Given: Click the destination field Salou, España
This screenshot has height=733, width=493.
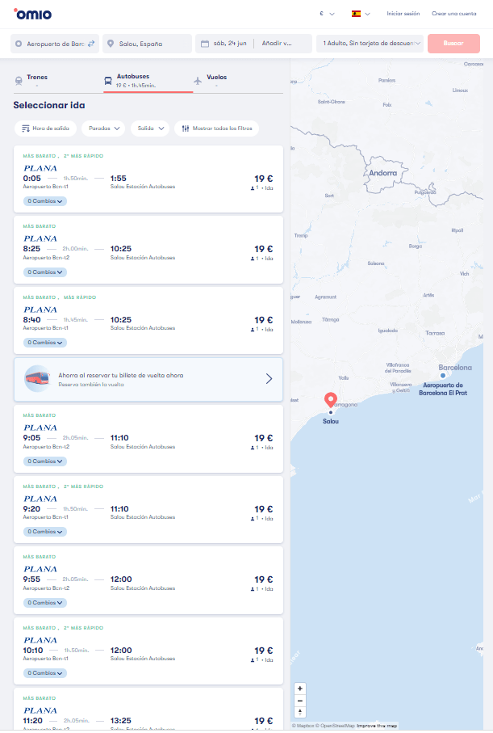Looking at the screenshot, I should pyautogui.click(x=147, y=44).
